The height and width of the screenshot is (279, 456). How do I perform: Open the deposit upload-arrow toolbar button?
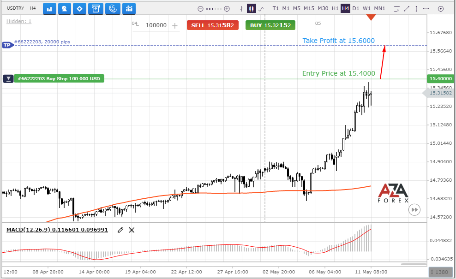[x=96, y=9]
